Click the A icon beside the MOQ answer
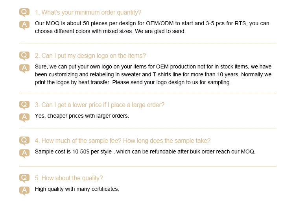Viewport: 295px width, 205px height. (x=24, y=24)
